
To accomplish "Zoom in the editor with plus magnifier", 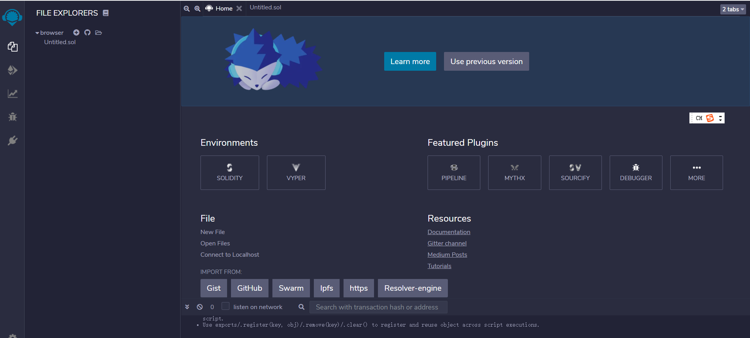I will click(197, 9).
